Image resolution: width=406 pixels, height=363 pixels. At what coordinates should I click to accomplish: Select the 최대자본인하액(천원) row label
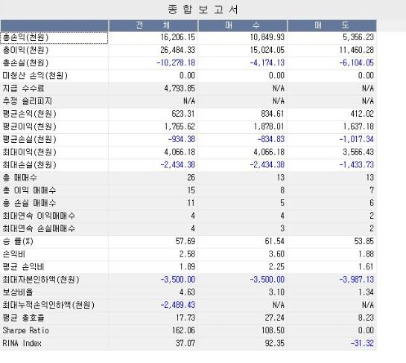tap(41, 280)
